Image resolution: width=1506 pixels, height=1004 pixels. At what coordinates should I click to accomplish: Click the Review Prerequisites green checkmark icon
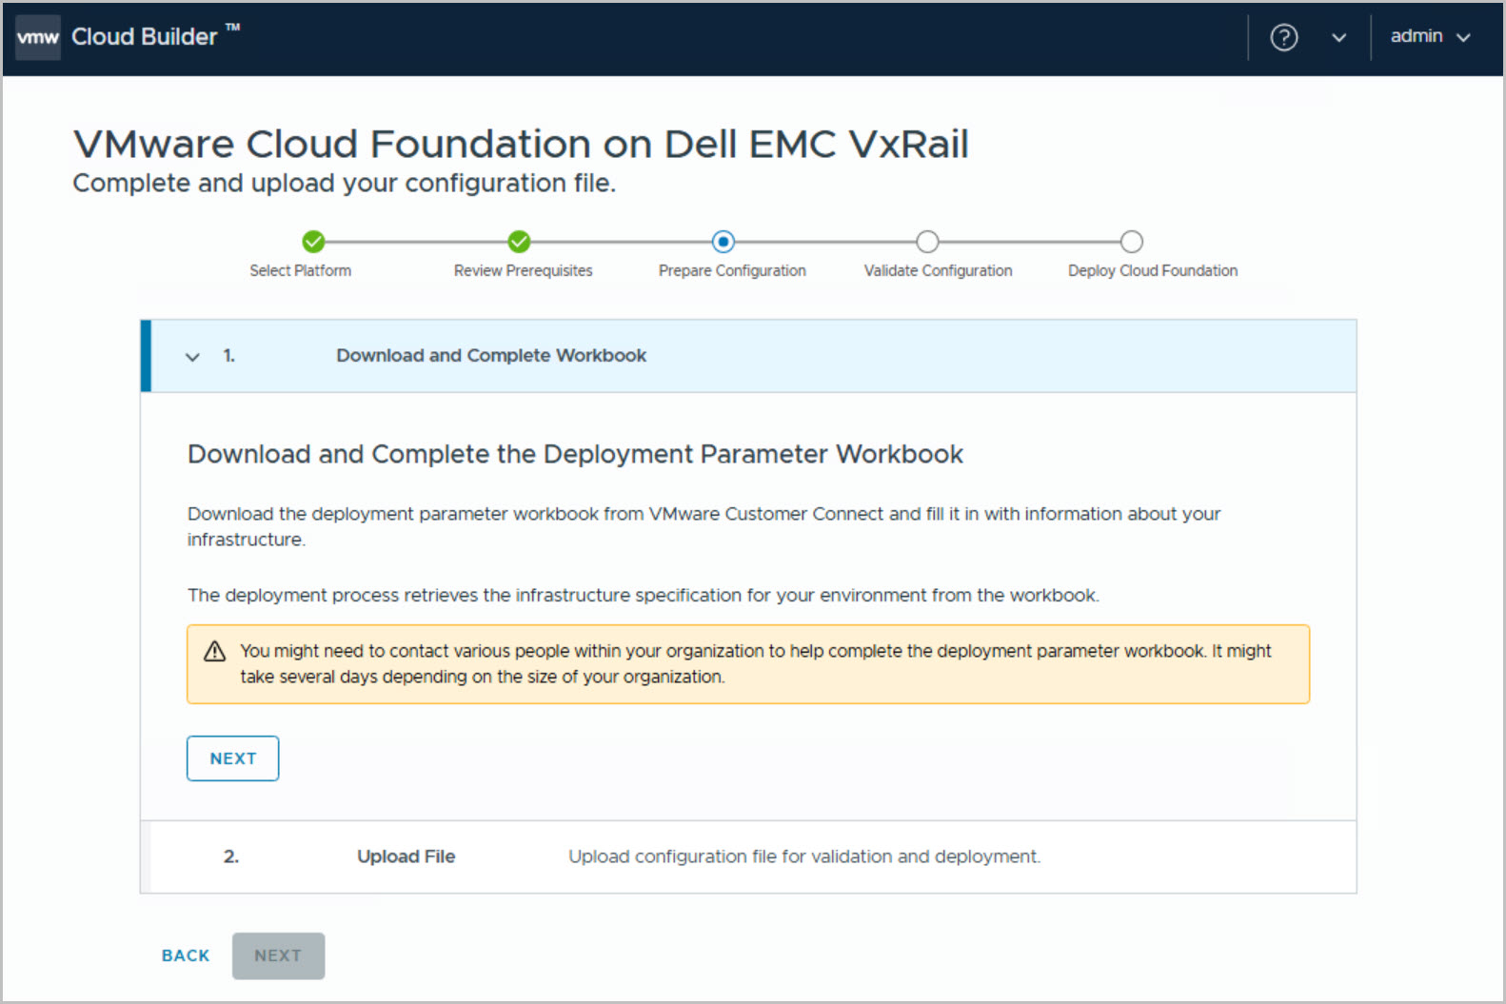pos(519,242)
